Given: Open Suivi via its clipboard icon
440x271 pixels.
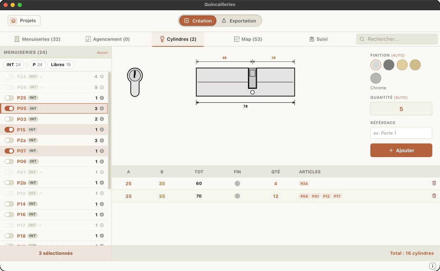Looking at the screenshot, I should (312, 39).
